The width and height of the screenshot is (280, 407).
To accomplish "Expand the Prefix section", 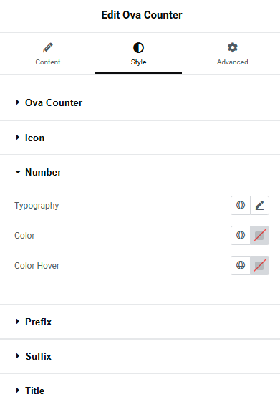I will 140,322.
